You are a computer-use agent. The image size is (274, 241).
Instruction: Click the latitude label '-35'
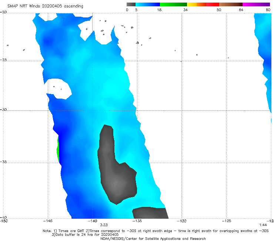pos(3,162)
